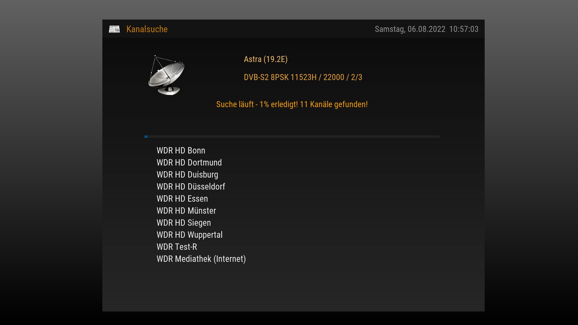Choose WDR HD Düsseldorf entry
Image resolution: width=578 pixels, height=325 pixels.
(x=191, y=187)
